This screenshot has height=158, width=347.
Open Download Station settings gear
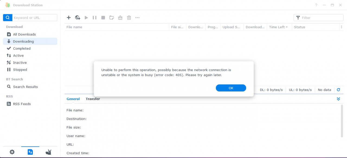click(12, 152)
